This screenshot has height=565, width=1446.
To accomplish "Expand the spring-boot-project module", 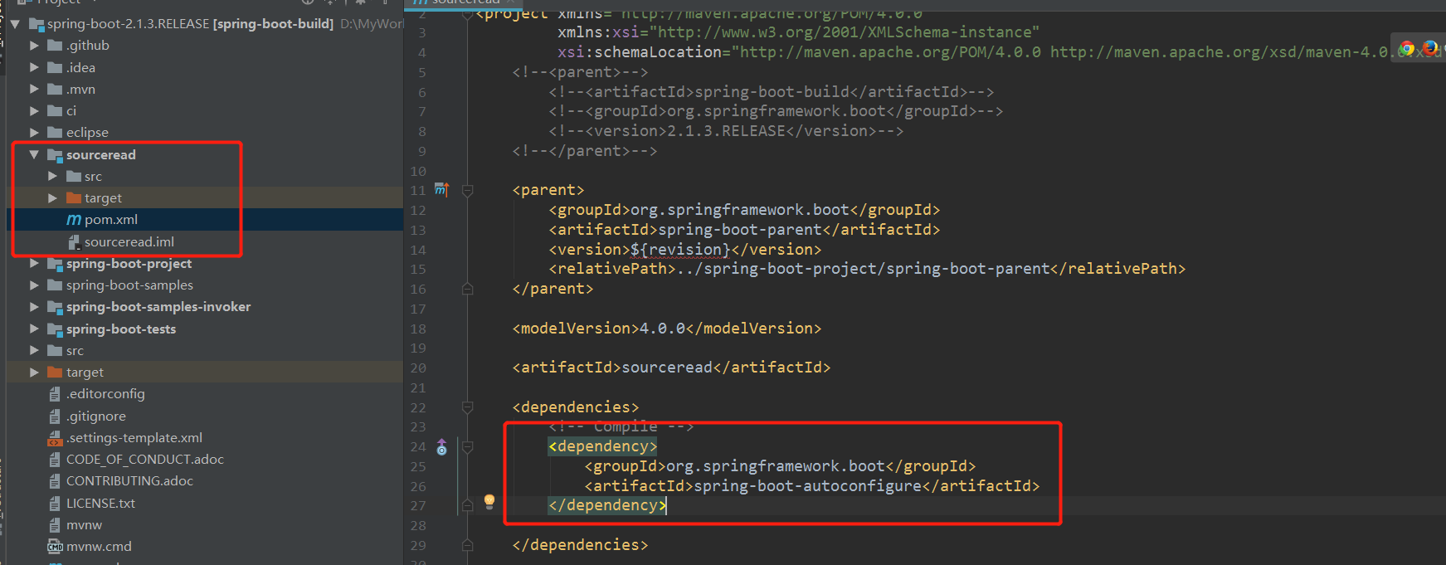I will click(x=34, y=263).
